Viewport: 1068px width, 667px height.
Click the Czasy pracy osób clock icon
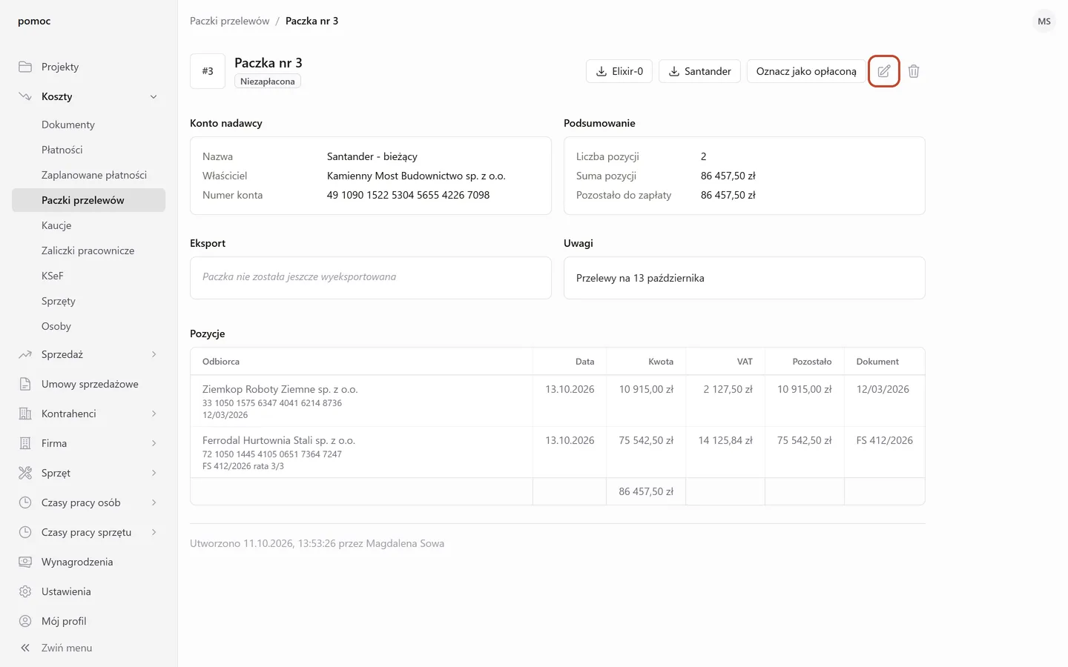coord(25,502)
